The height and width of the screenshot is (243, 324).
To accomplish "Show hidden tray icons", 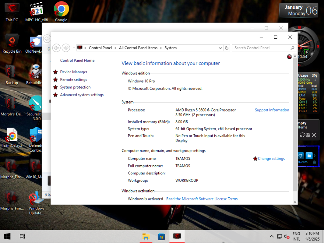I will click(272, 236).
